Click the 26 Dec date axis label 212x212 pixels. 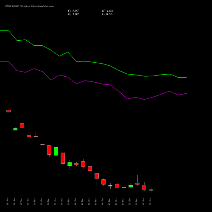(x=150, y=201)
